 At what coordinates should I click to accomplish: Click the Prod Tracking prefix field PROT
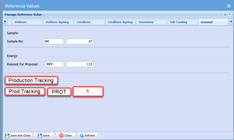point(59,92)
